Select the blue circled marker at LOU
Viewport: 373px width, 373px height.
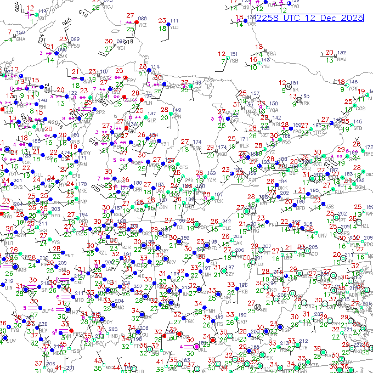[138, 332]
